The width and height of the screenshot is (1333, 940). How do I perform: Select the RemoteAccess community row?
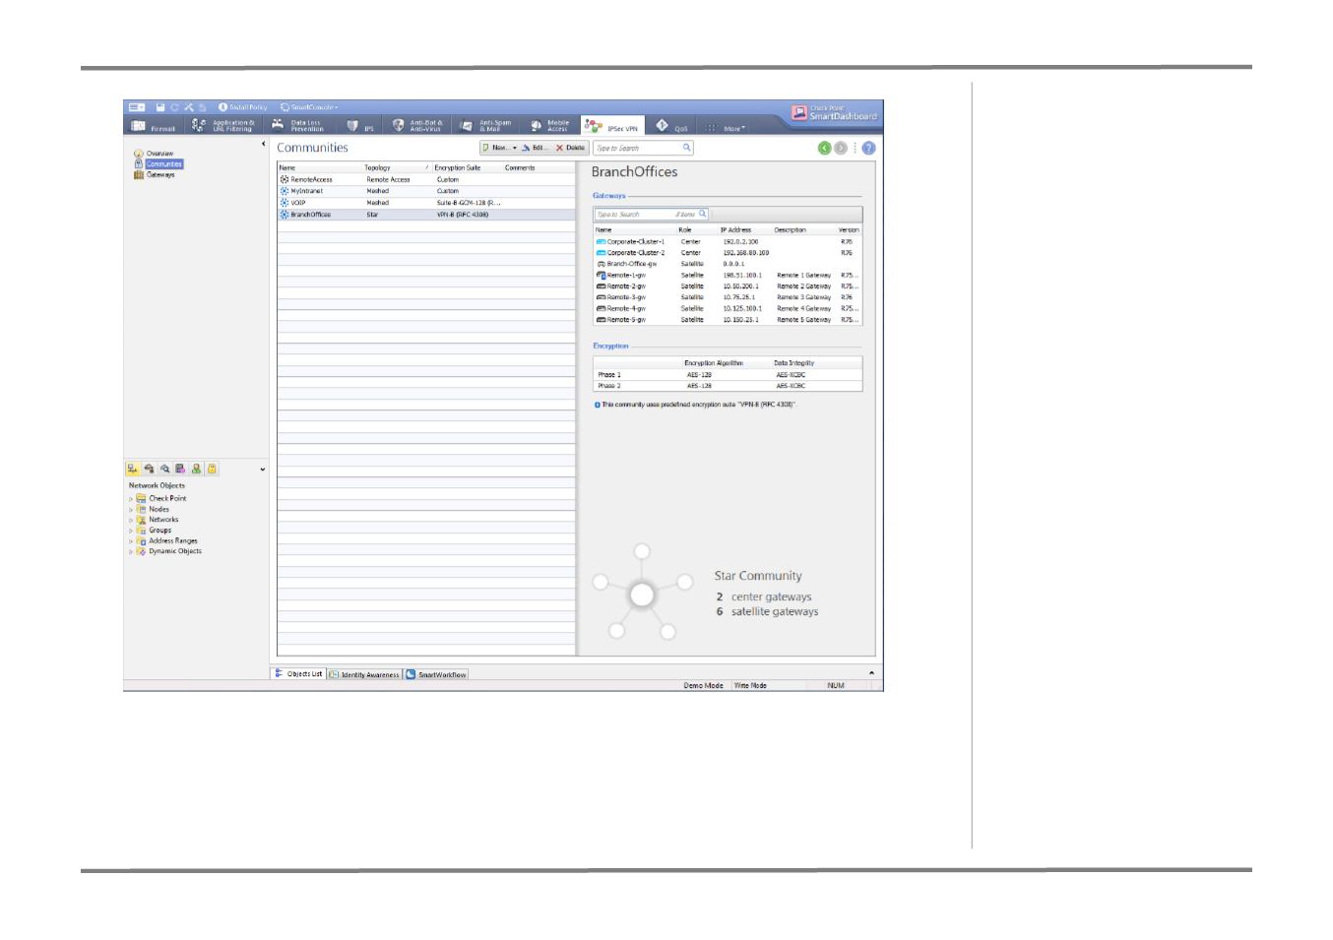coord(426,179)
